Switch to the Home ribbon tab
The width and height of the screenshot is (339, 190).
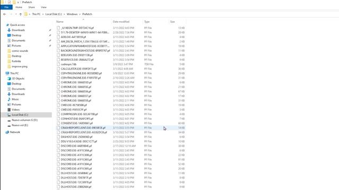click(x=19, y=7)
